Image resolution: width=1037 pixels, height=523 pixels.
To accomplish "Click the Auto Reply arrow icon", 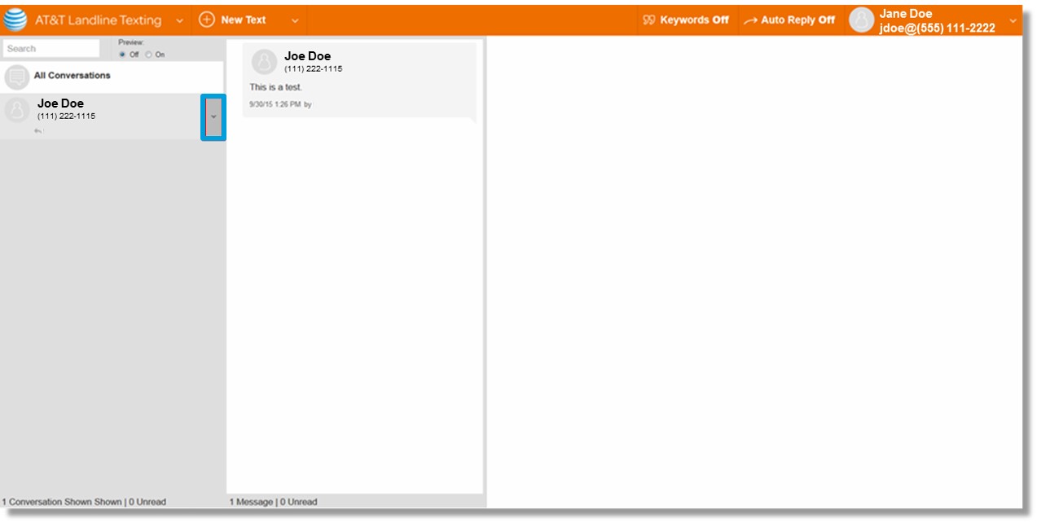I will 750,20.
